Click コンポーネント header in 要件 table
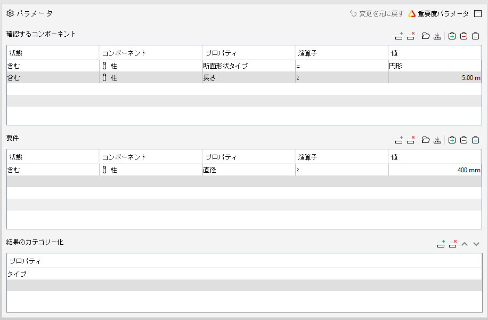 [151, 157]
